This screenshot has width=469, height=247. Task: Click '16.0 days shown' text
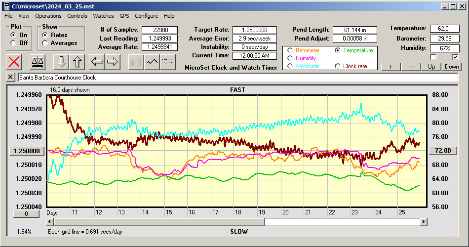[70, 90]
